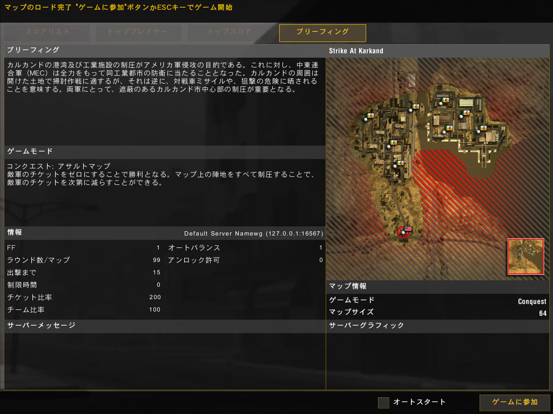This screenshot has height=414, width=553.
Task: Click the 制限時間 label
Action: 22,285
